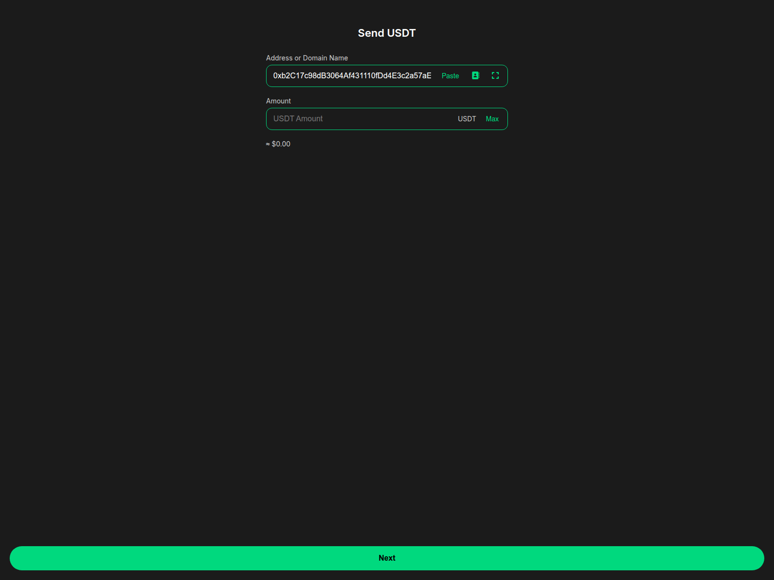
Task: Click the green Paste link in the address box
Action: point(450,76)
